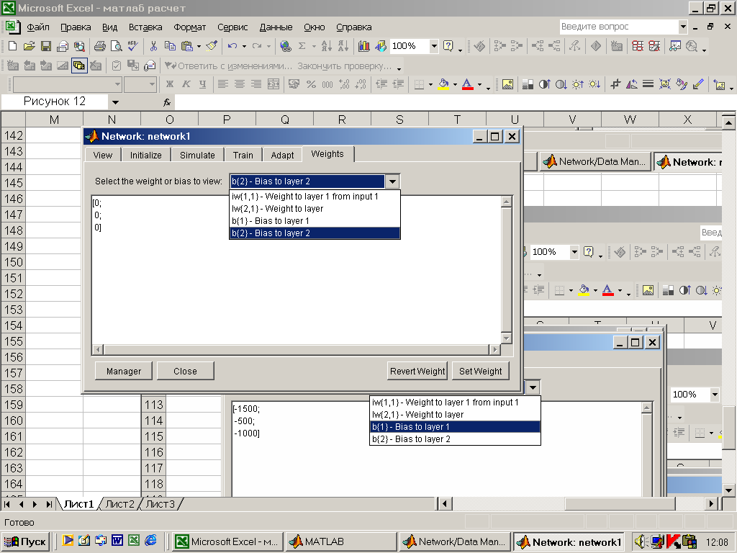
Task: Open Print Preview with the magnifier page icon
Action: pyautogui.click(x=116, y=46)
